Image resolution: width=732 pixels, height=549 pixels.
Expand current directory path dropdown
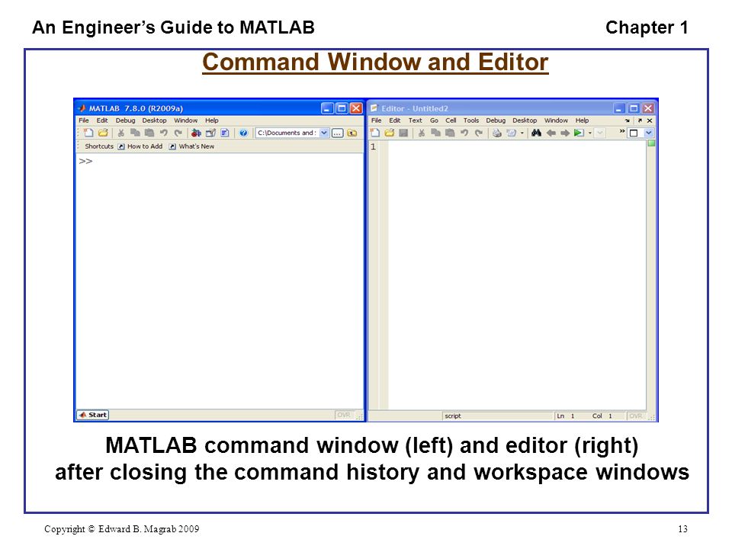coord(324,133)
